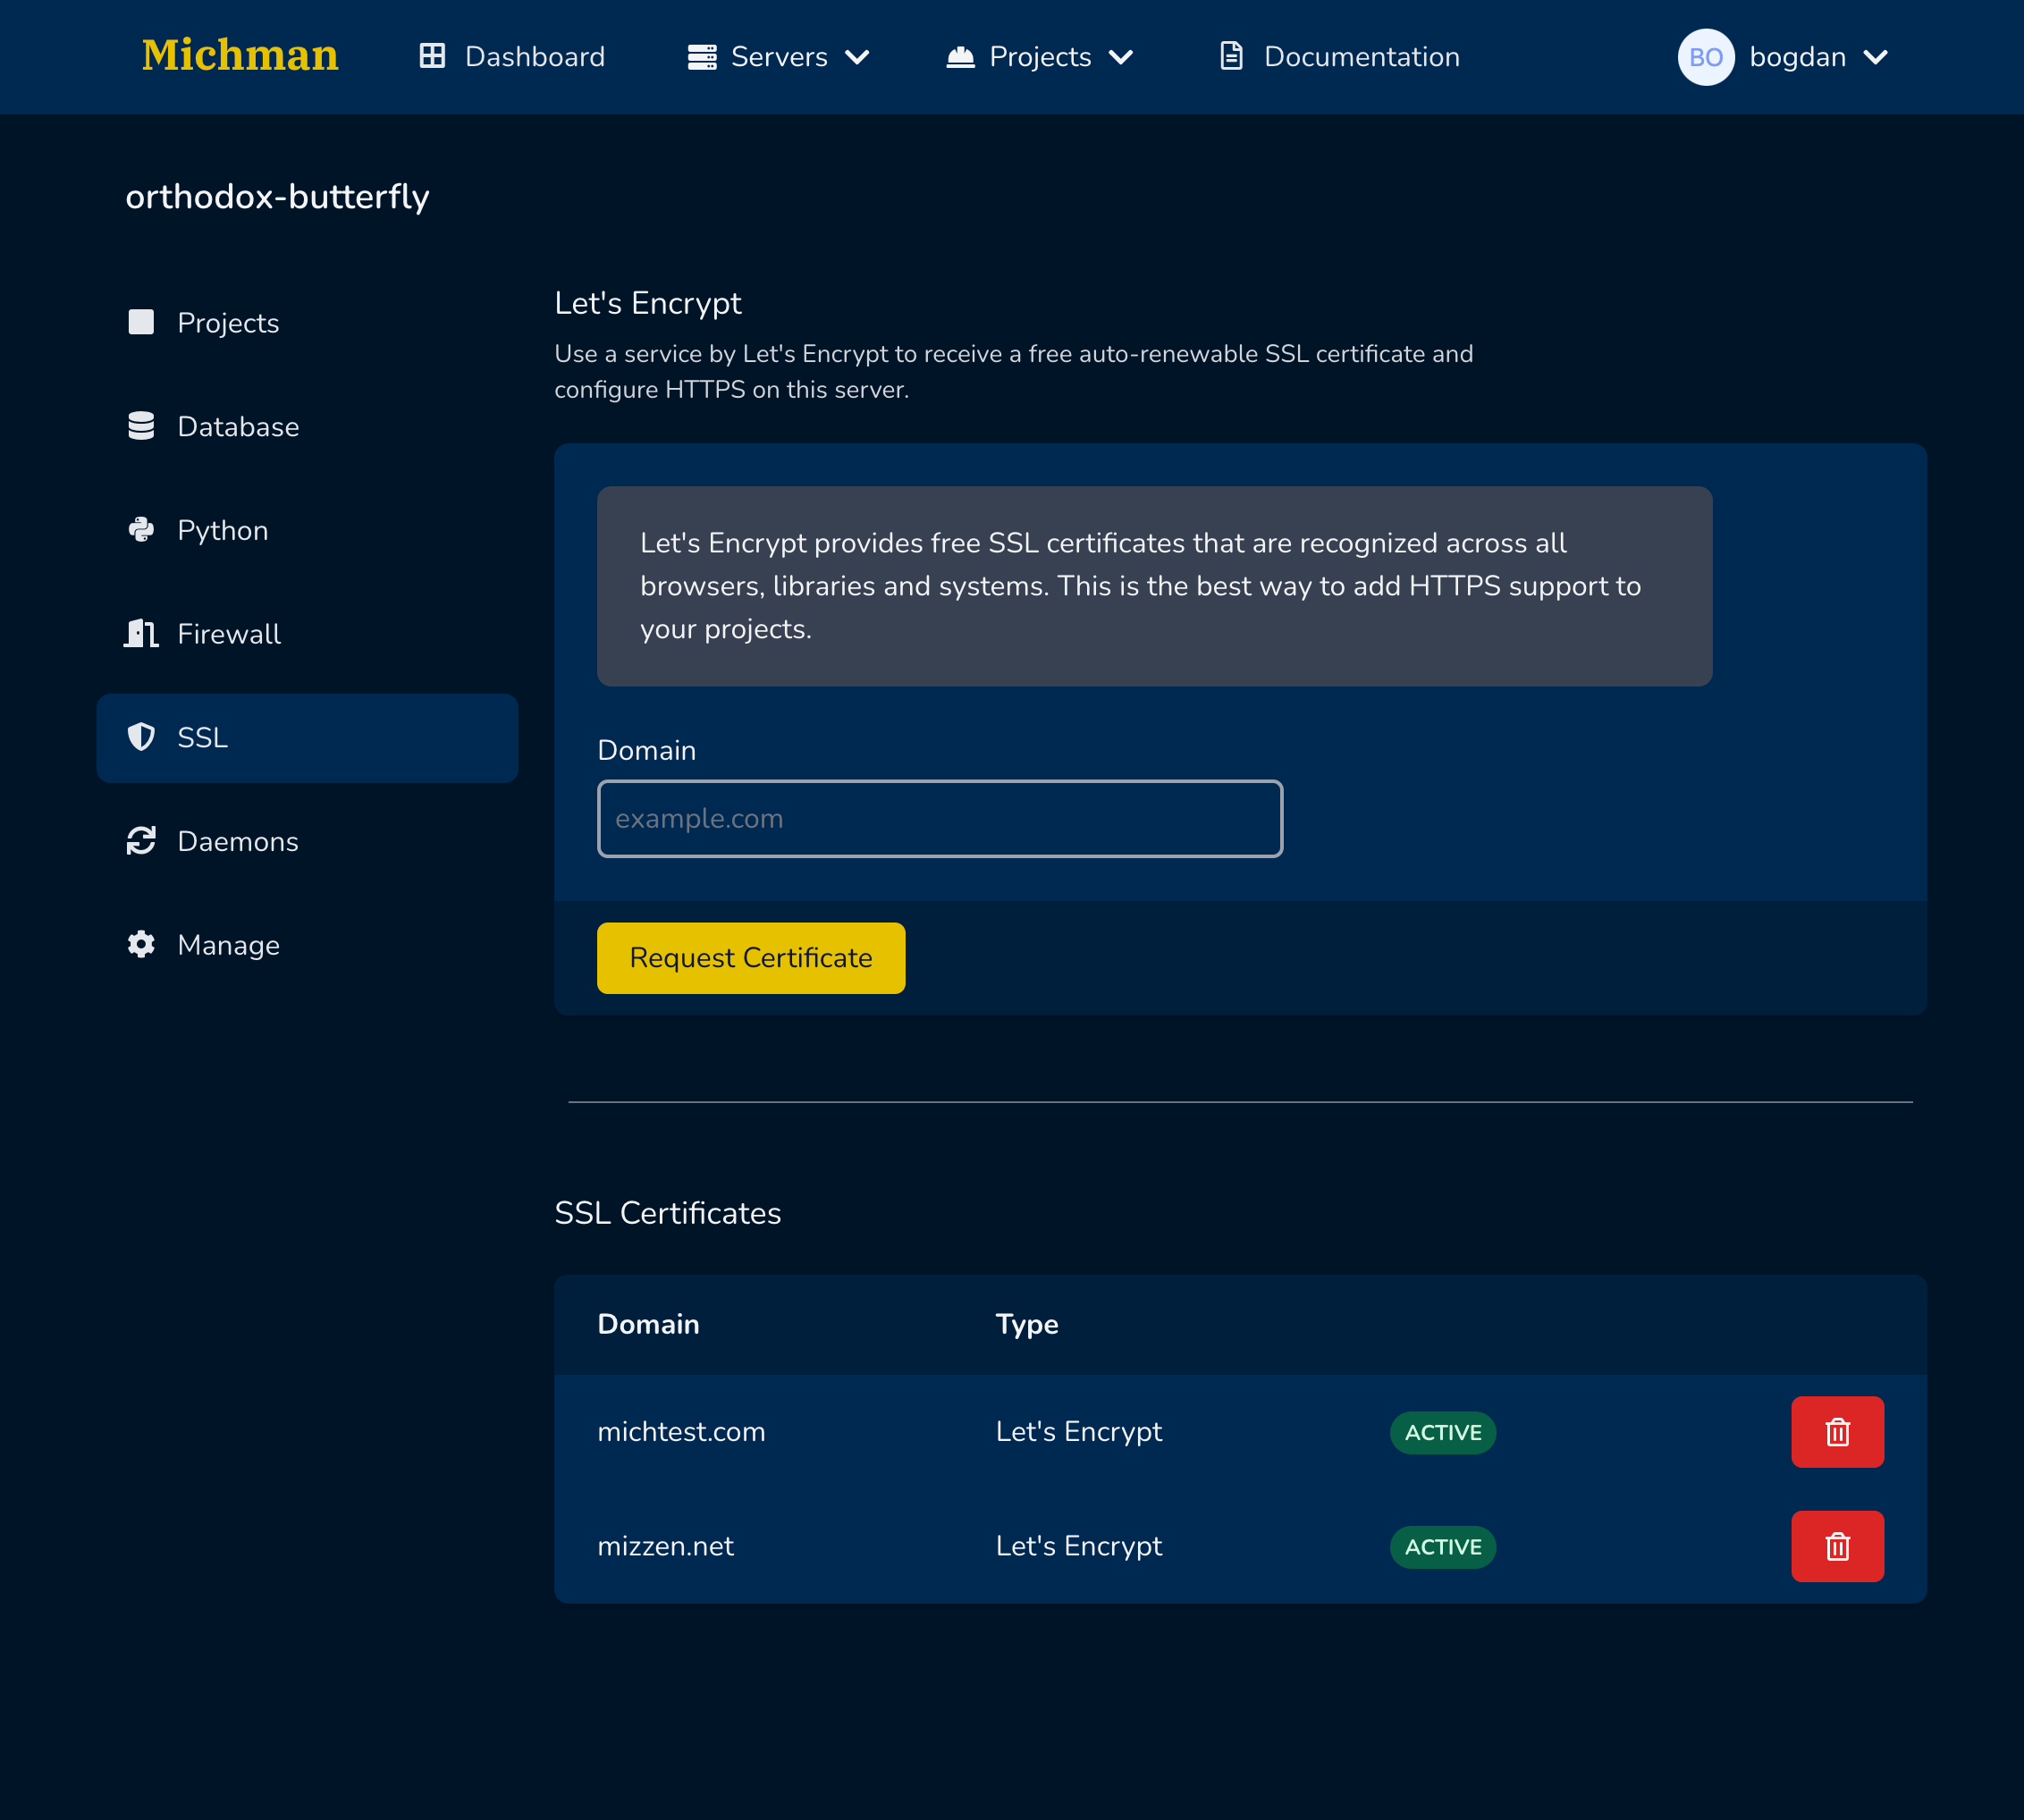The width and height of the screenshot is (2024, 1820).
Task: Delete the mizzen.net certificate
Action: point(1837,1547)
